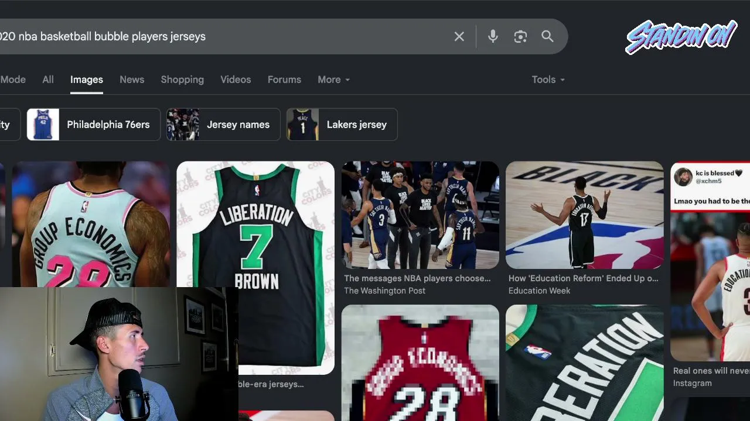Switch to the Forums tab
The image size is (750, 421).
click(x=284, y=80)
